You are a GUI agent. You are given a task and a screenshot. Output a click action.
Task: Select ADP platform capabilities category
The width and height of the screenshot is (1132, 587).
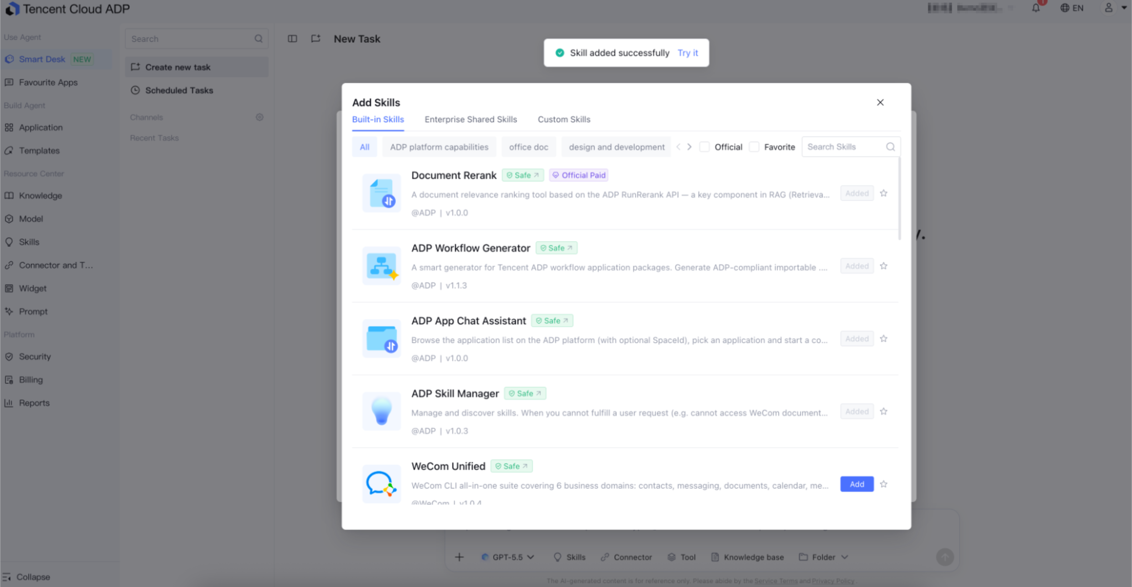(439, 147)
